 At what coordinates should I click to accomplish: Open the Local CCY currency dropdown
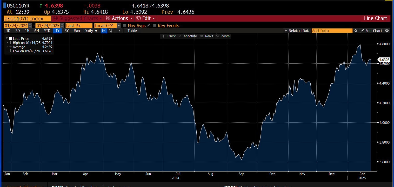119,26
